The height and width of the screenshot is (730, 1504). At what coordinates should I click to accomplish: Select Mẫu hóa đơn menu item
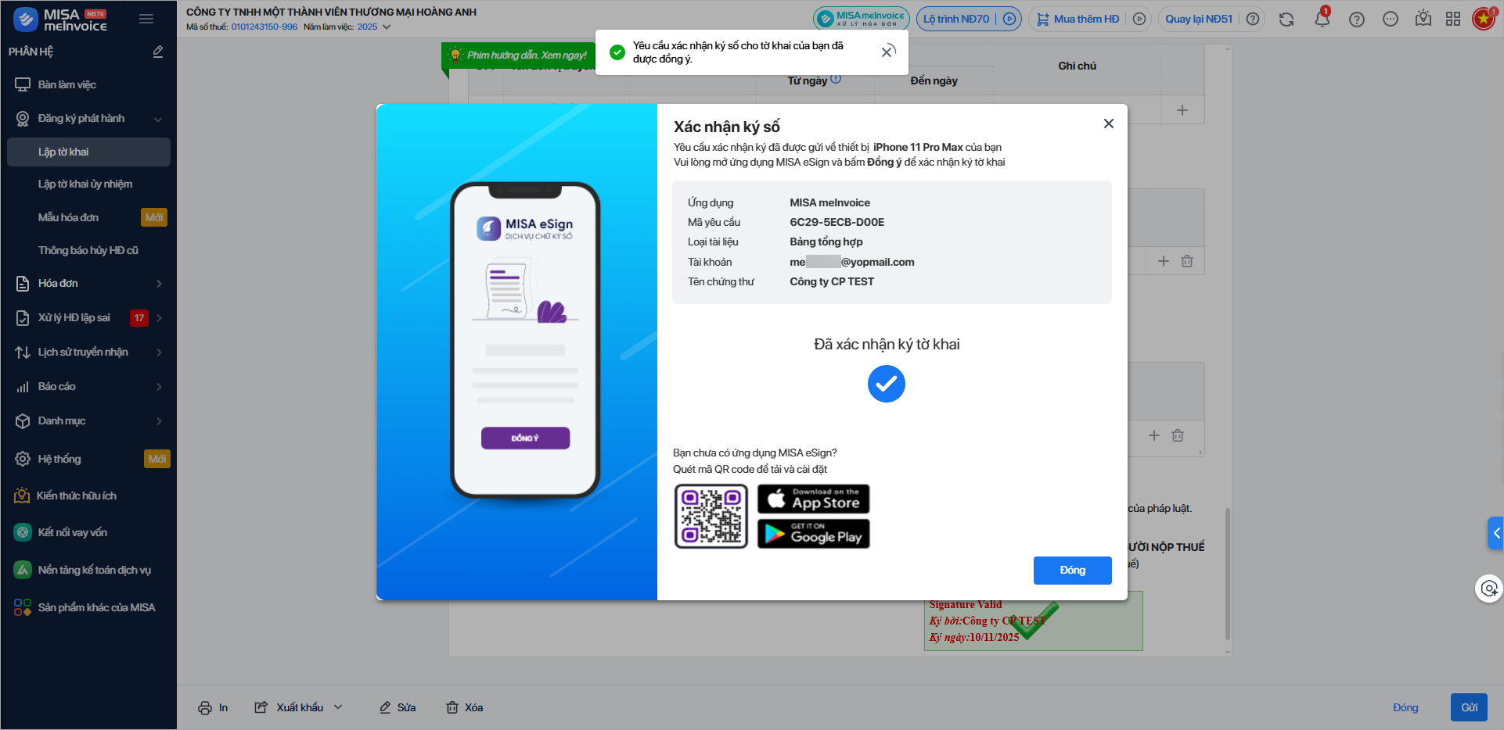69,217
